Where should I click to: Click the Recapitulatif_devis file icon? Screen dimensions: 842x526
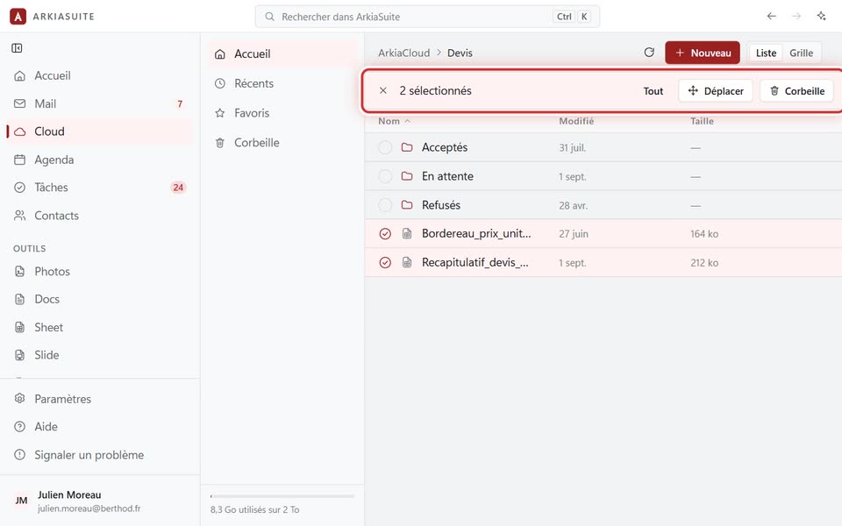point(407,262)
